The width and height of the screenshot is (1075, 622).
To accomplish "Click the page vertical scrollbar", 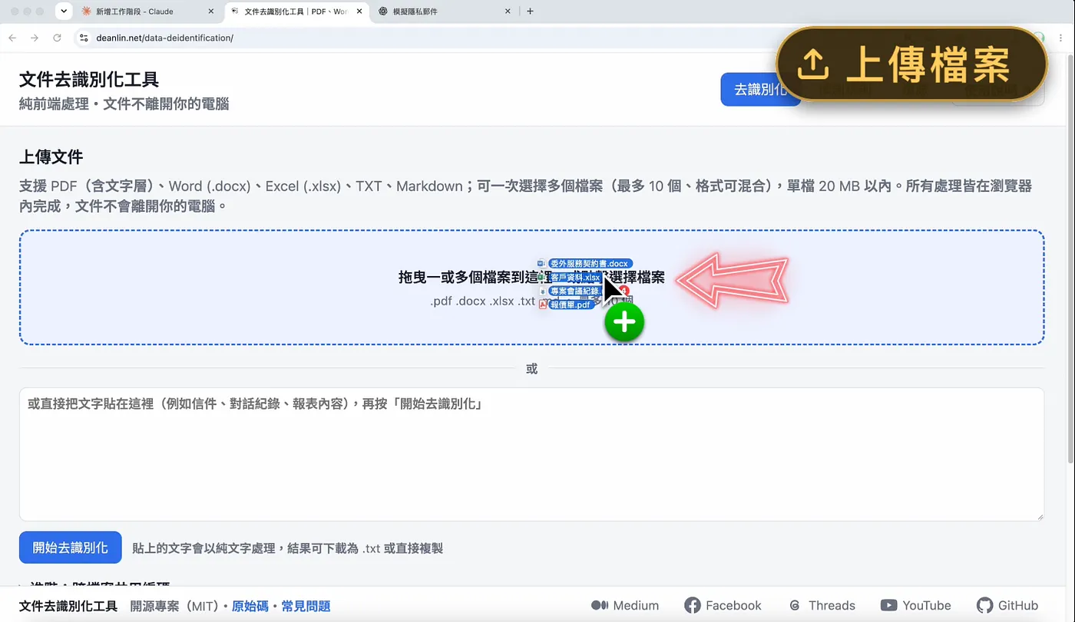I will click(x=1070, y=261).
